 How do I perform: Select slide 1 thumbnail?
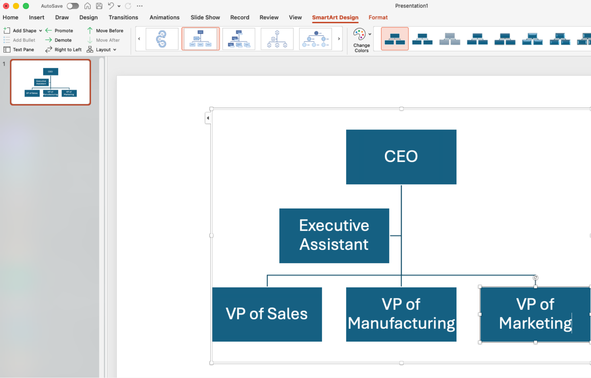click(50, 82)
